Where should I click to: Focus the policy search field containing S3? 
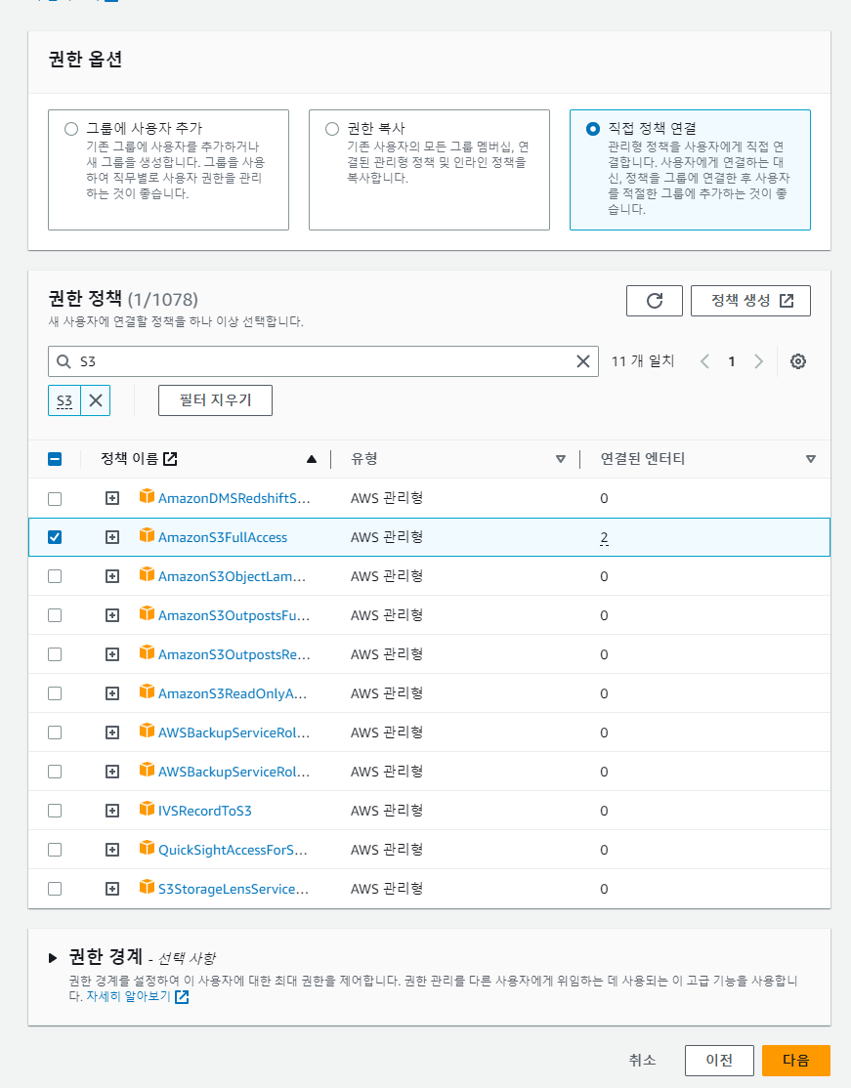[322, 361]
